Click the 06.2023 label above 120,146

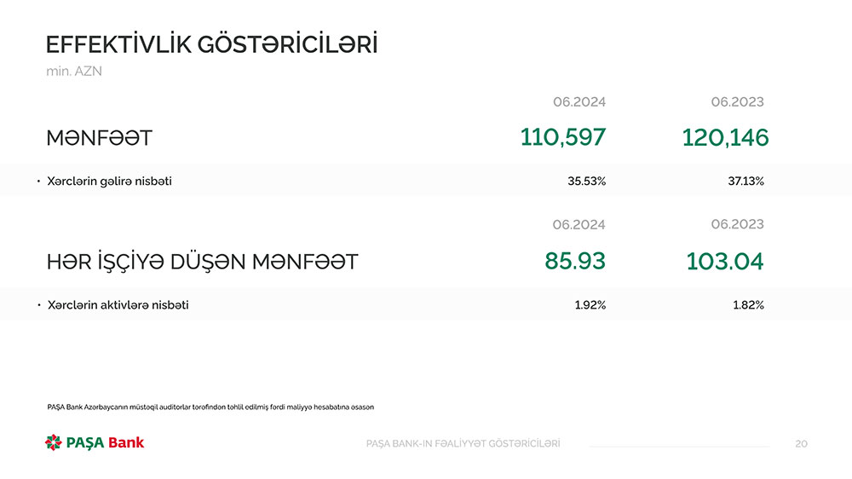coord(737,102)
